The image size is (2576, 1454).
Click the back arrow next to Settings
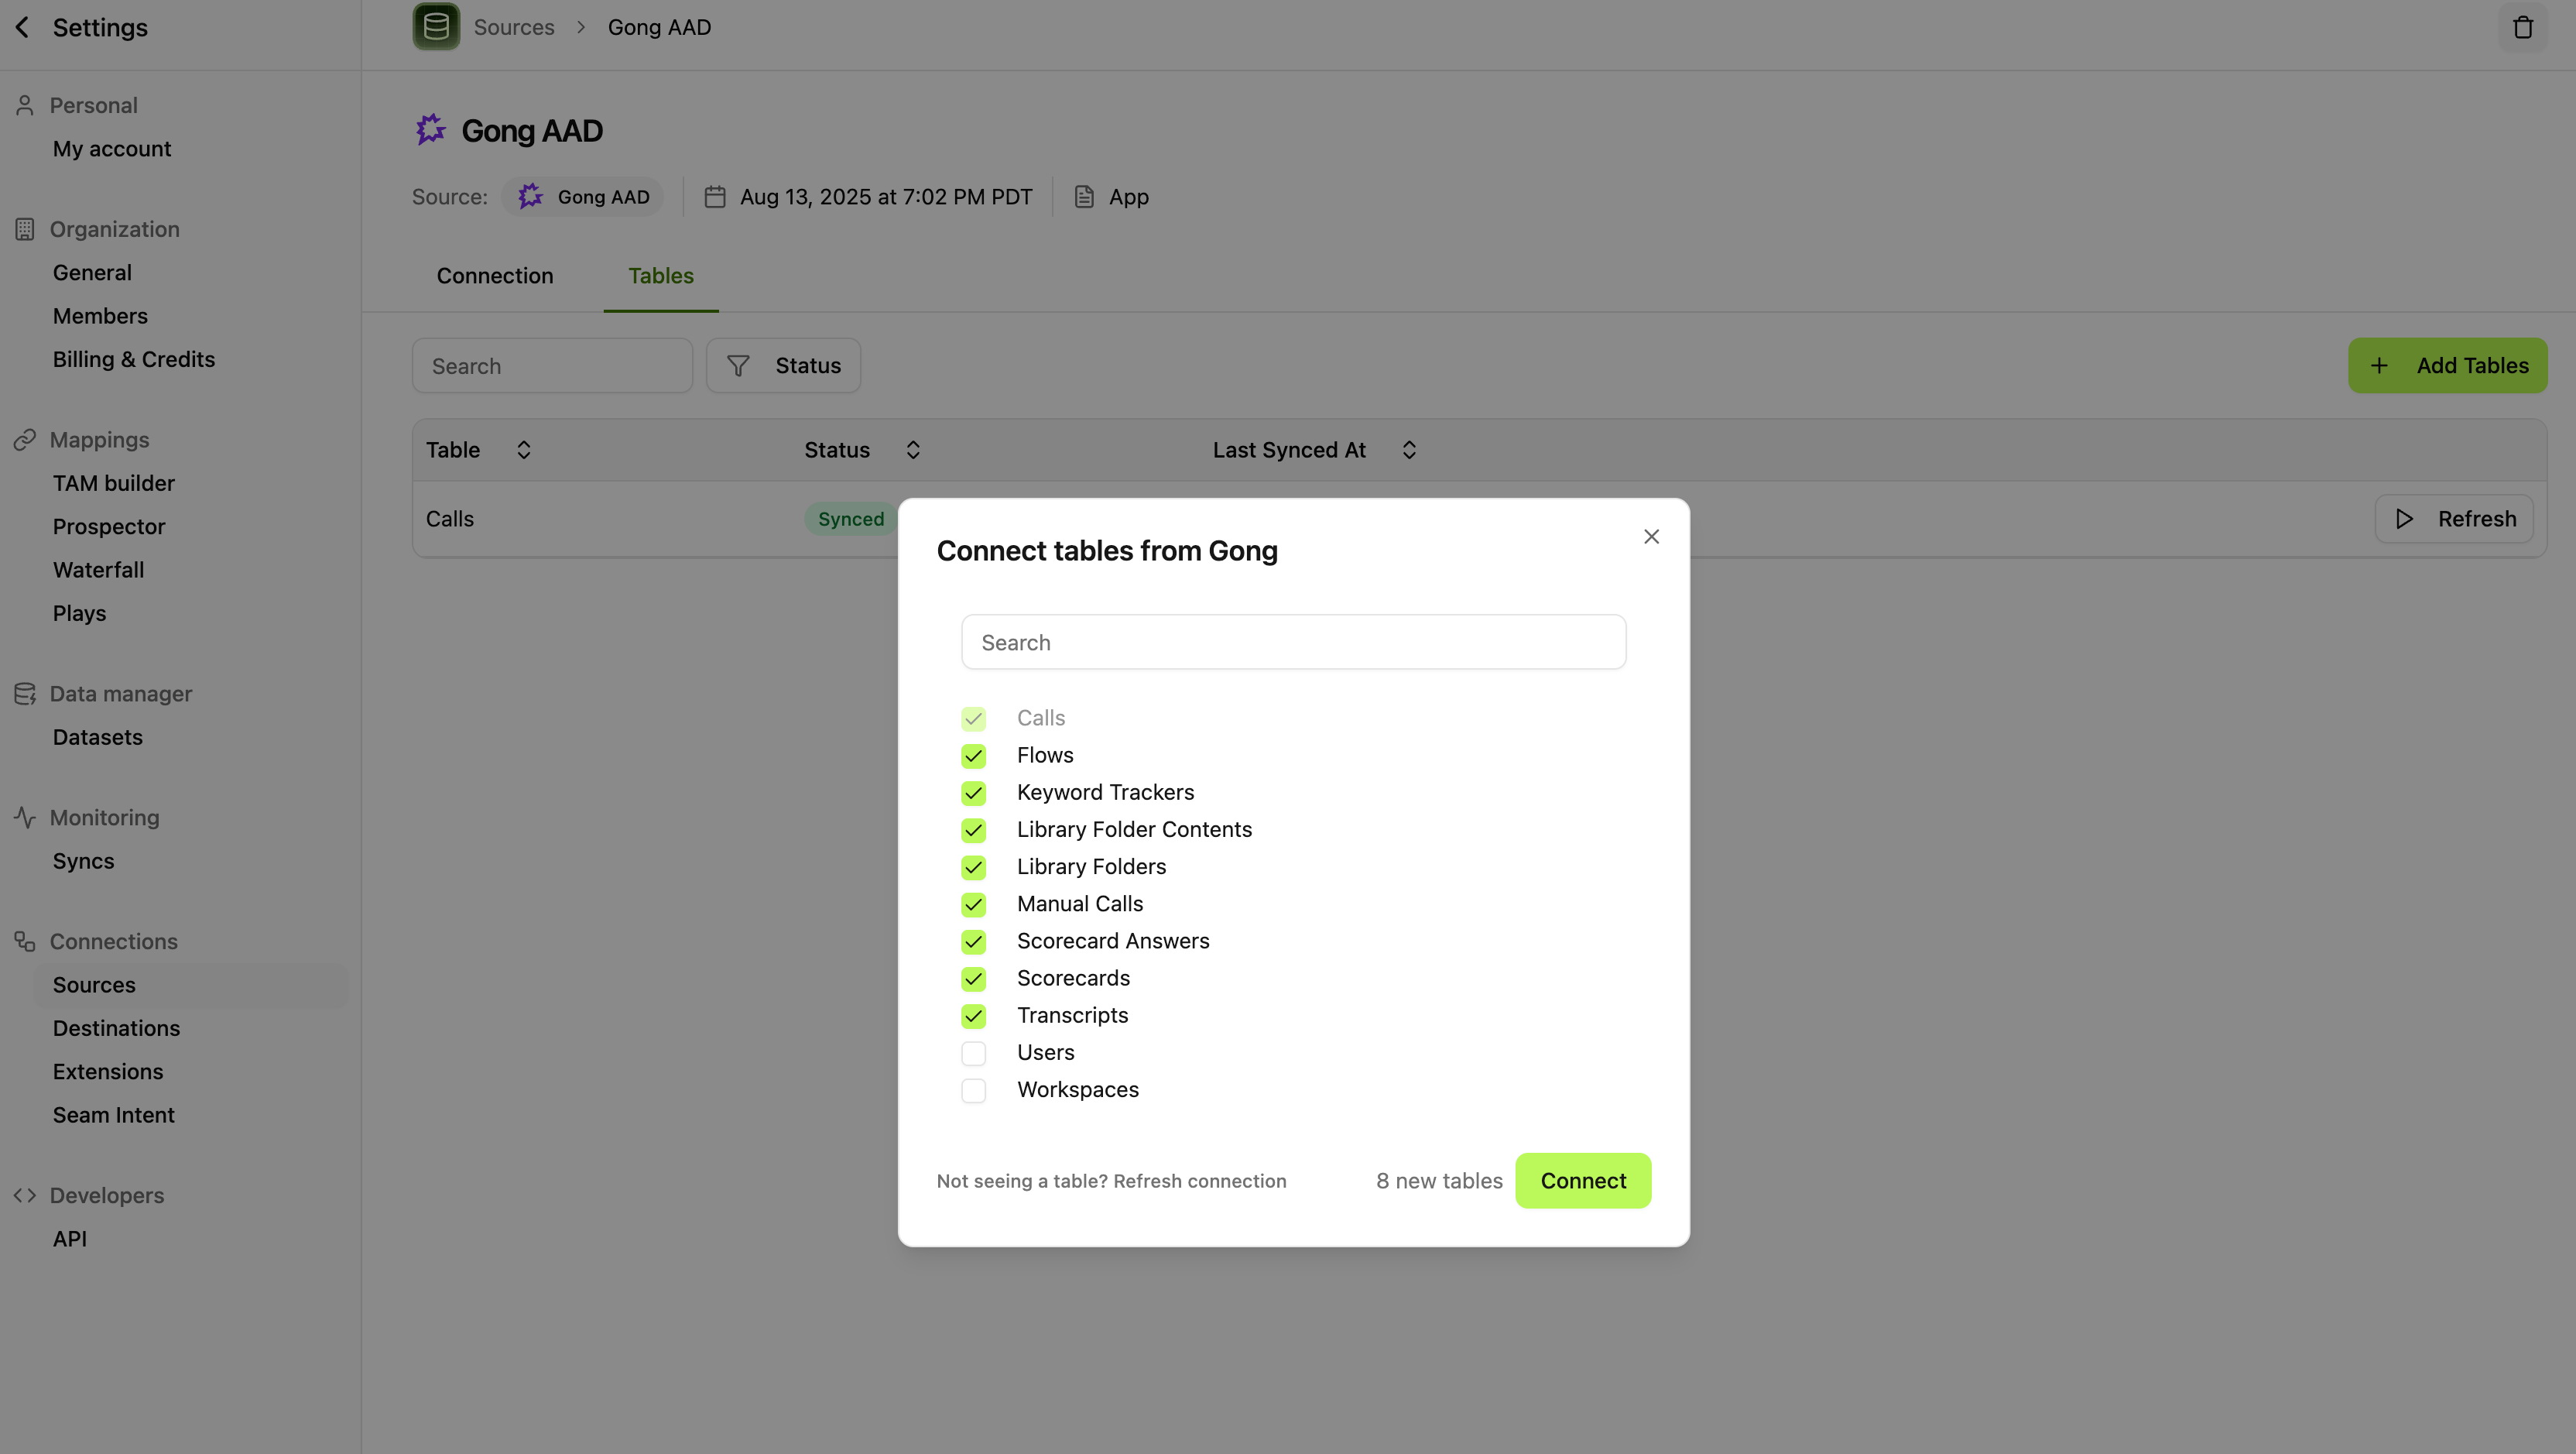pos(23,27)
